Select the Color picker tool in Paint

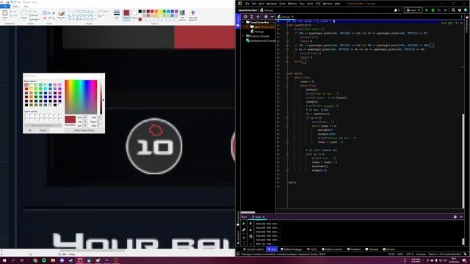point(49,18)
